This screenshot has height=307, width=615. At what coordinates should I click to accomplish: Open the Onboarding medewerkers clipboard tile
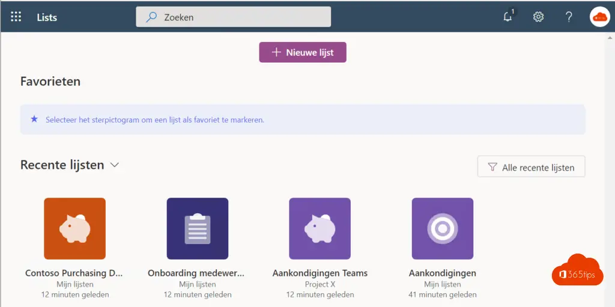click(x=197, y=228)
